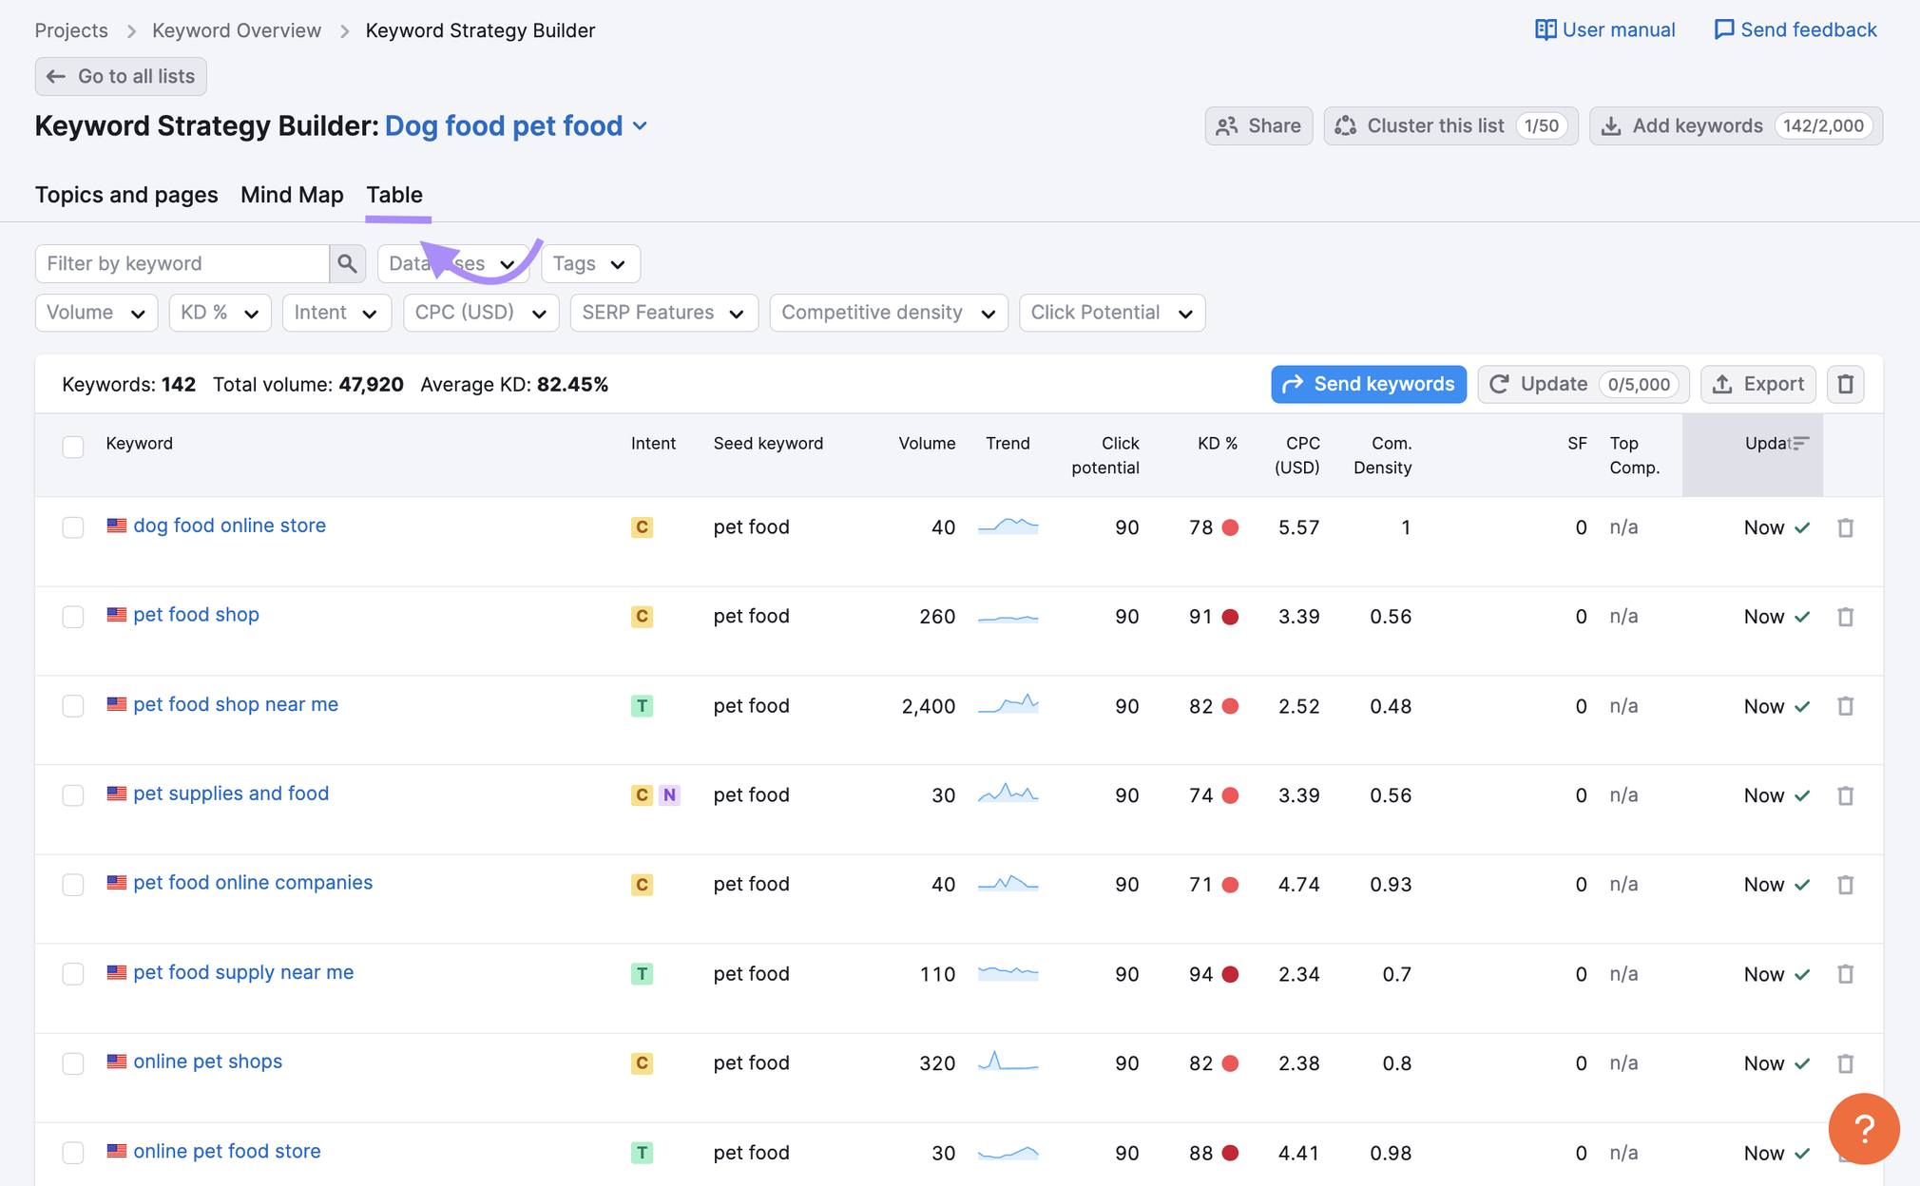Click the bulk delete trash icon beside Export
1920x1186 pixels.
[1845, 384]
